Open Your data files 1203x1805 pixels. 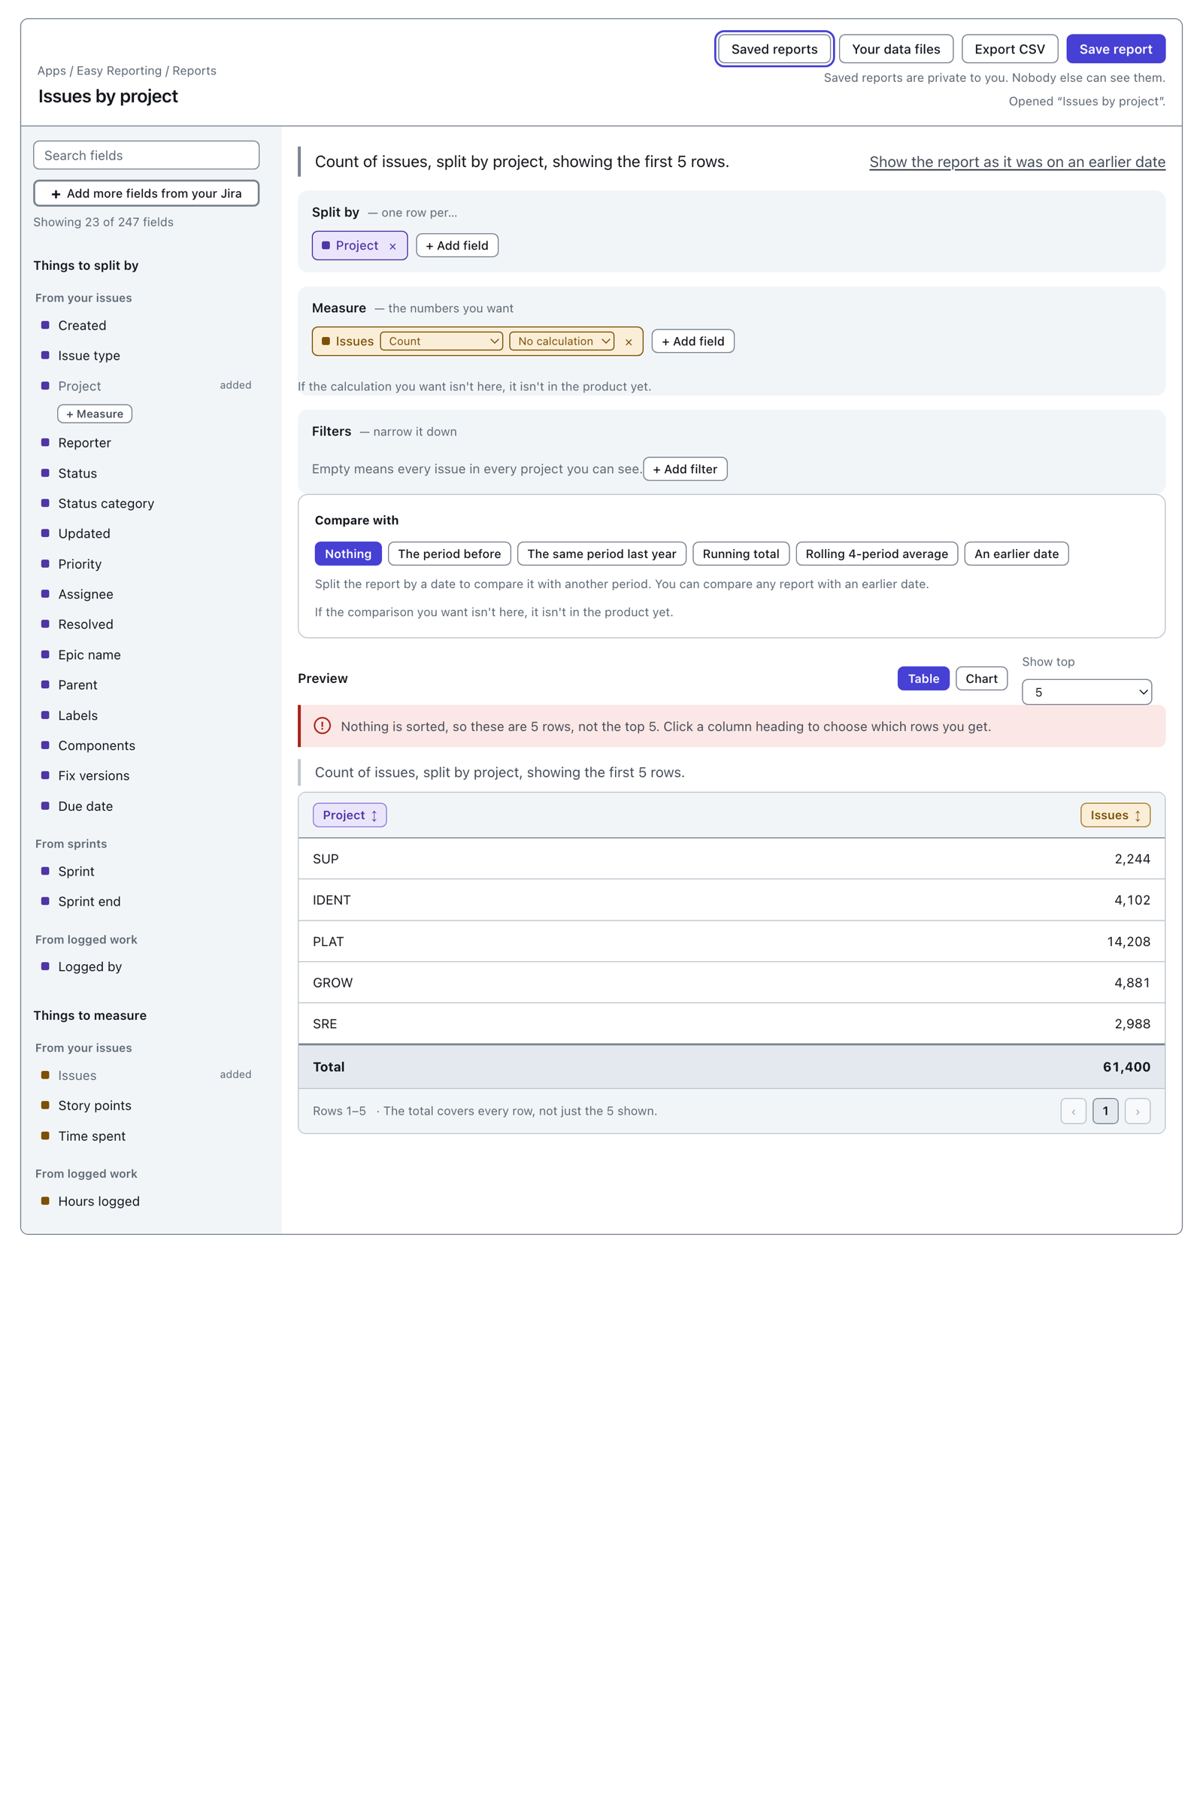895,49
